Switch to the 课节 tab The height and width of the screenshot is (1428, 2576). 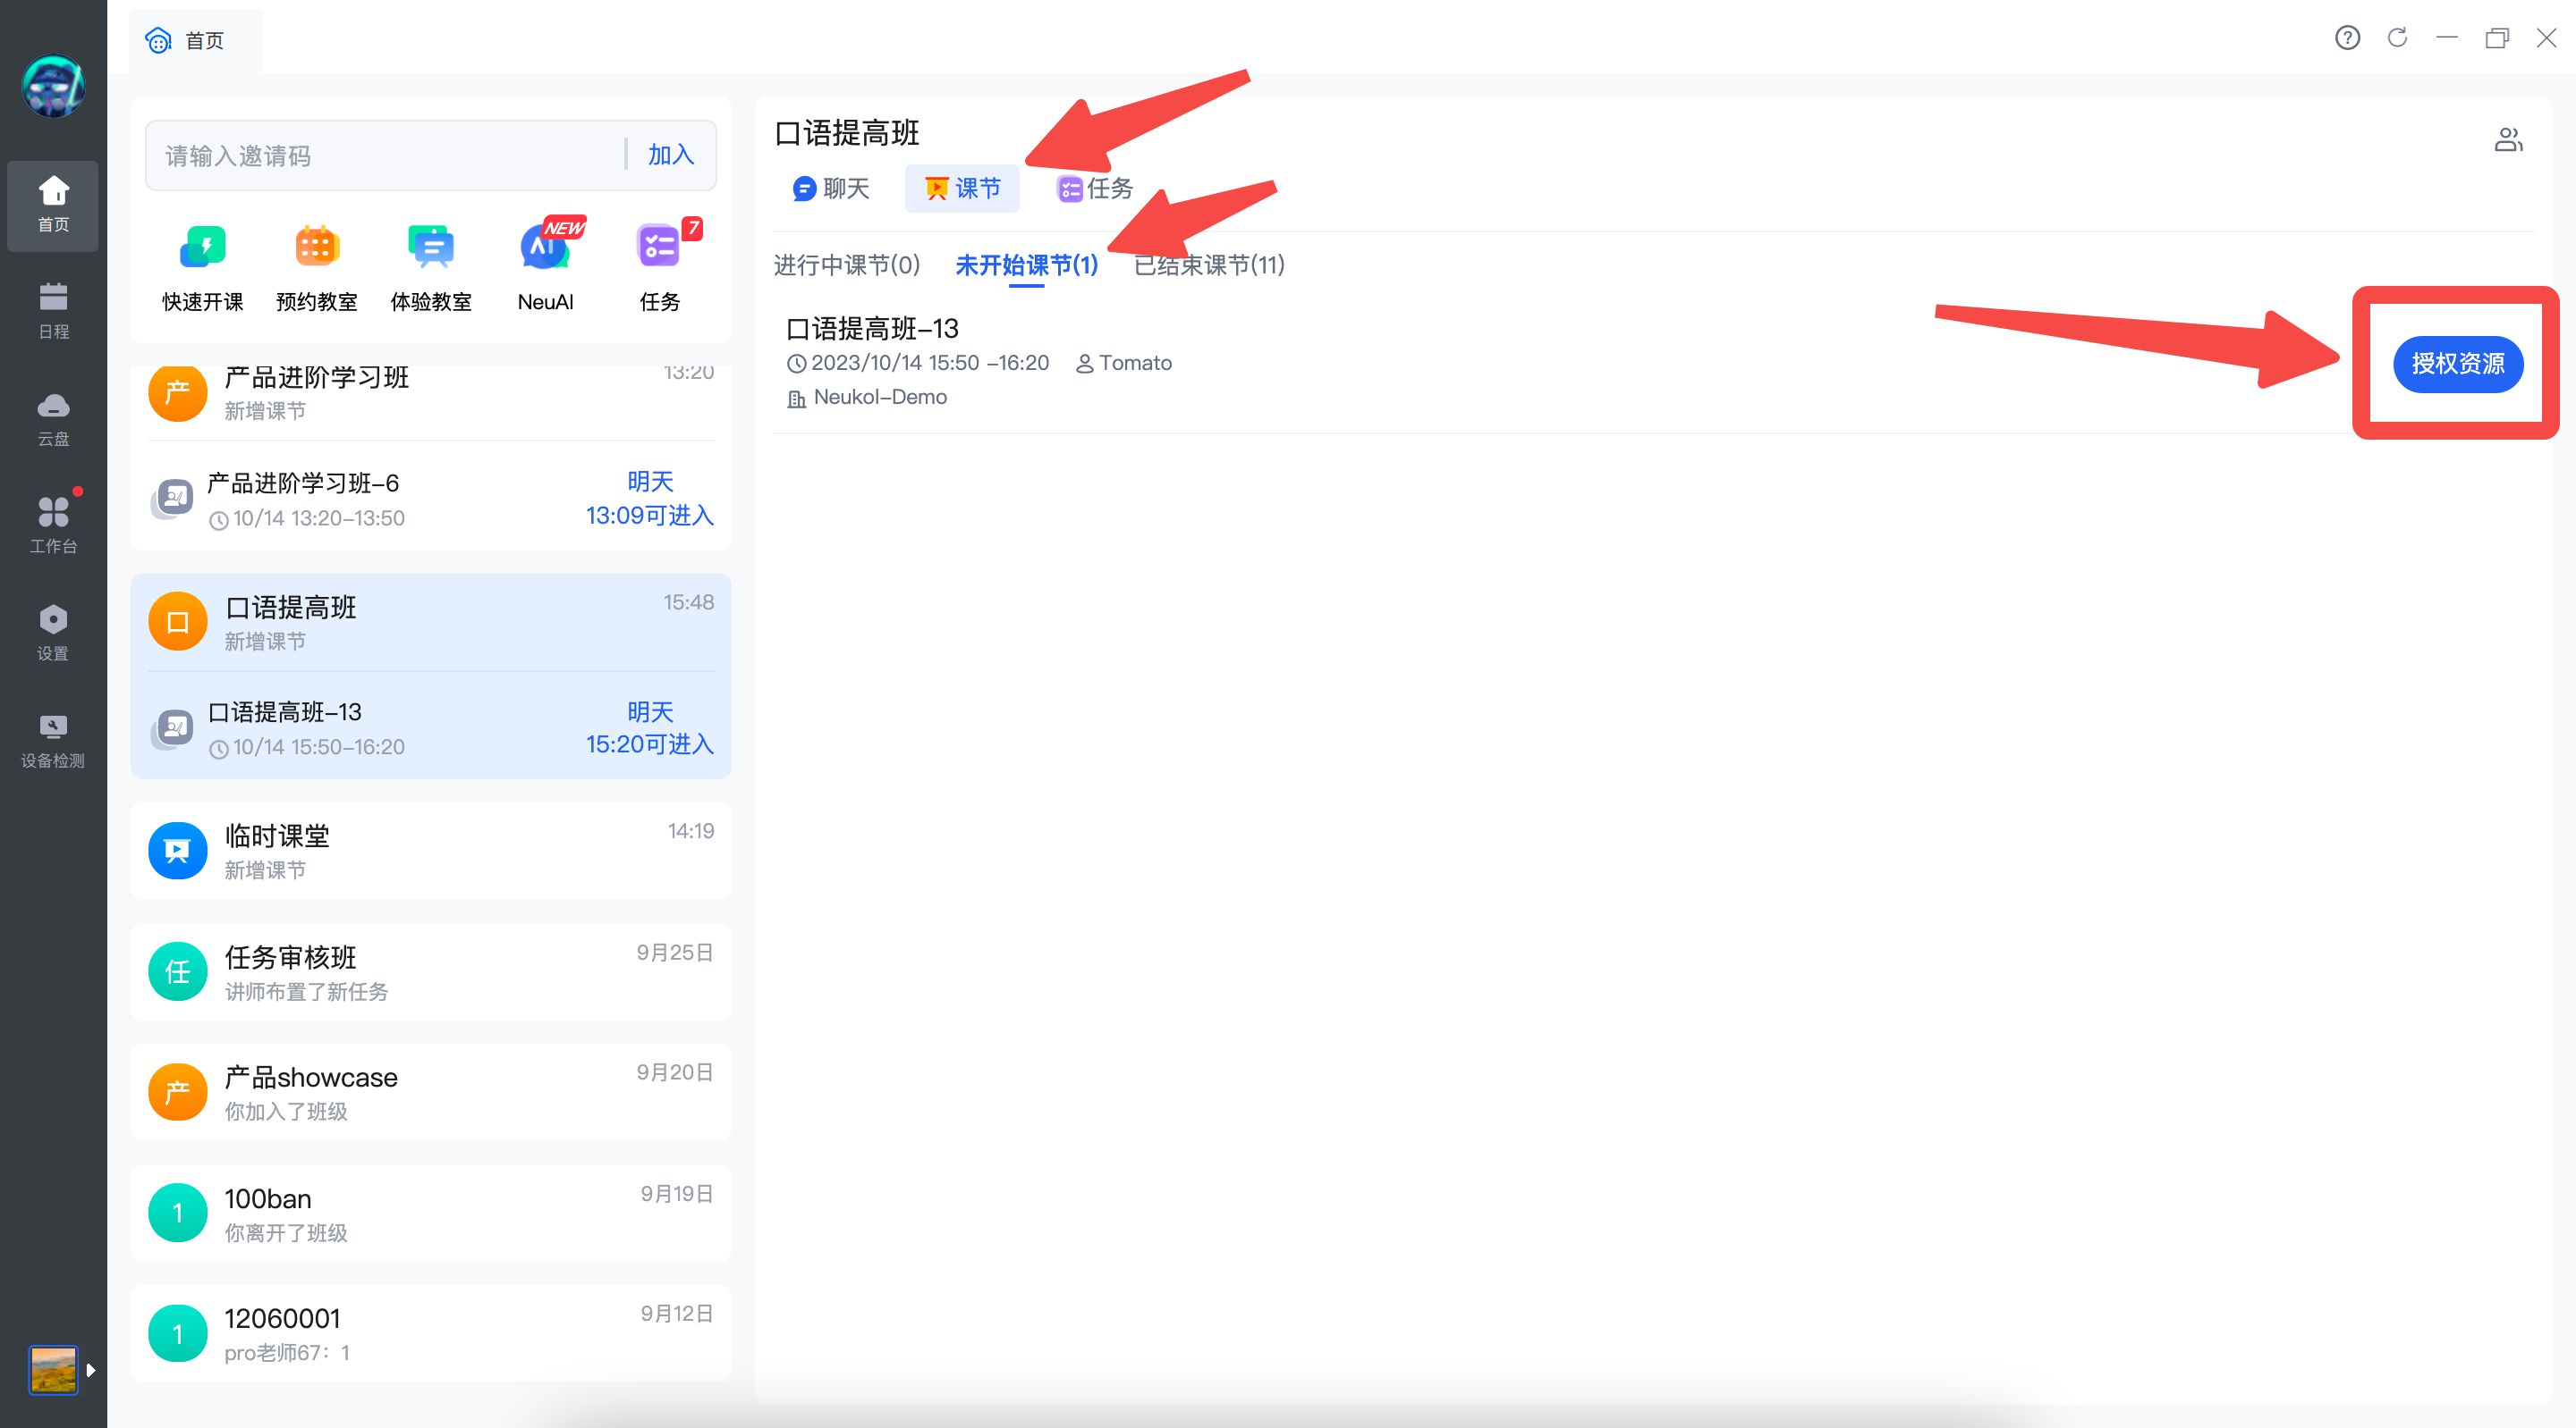coord(962,189)
